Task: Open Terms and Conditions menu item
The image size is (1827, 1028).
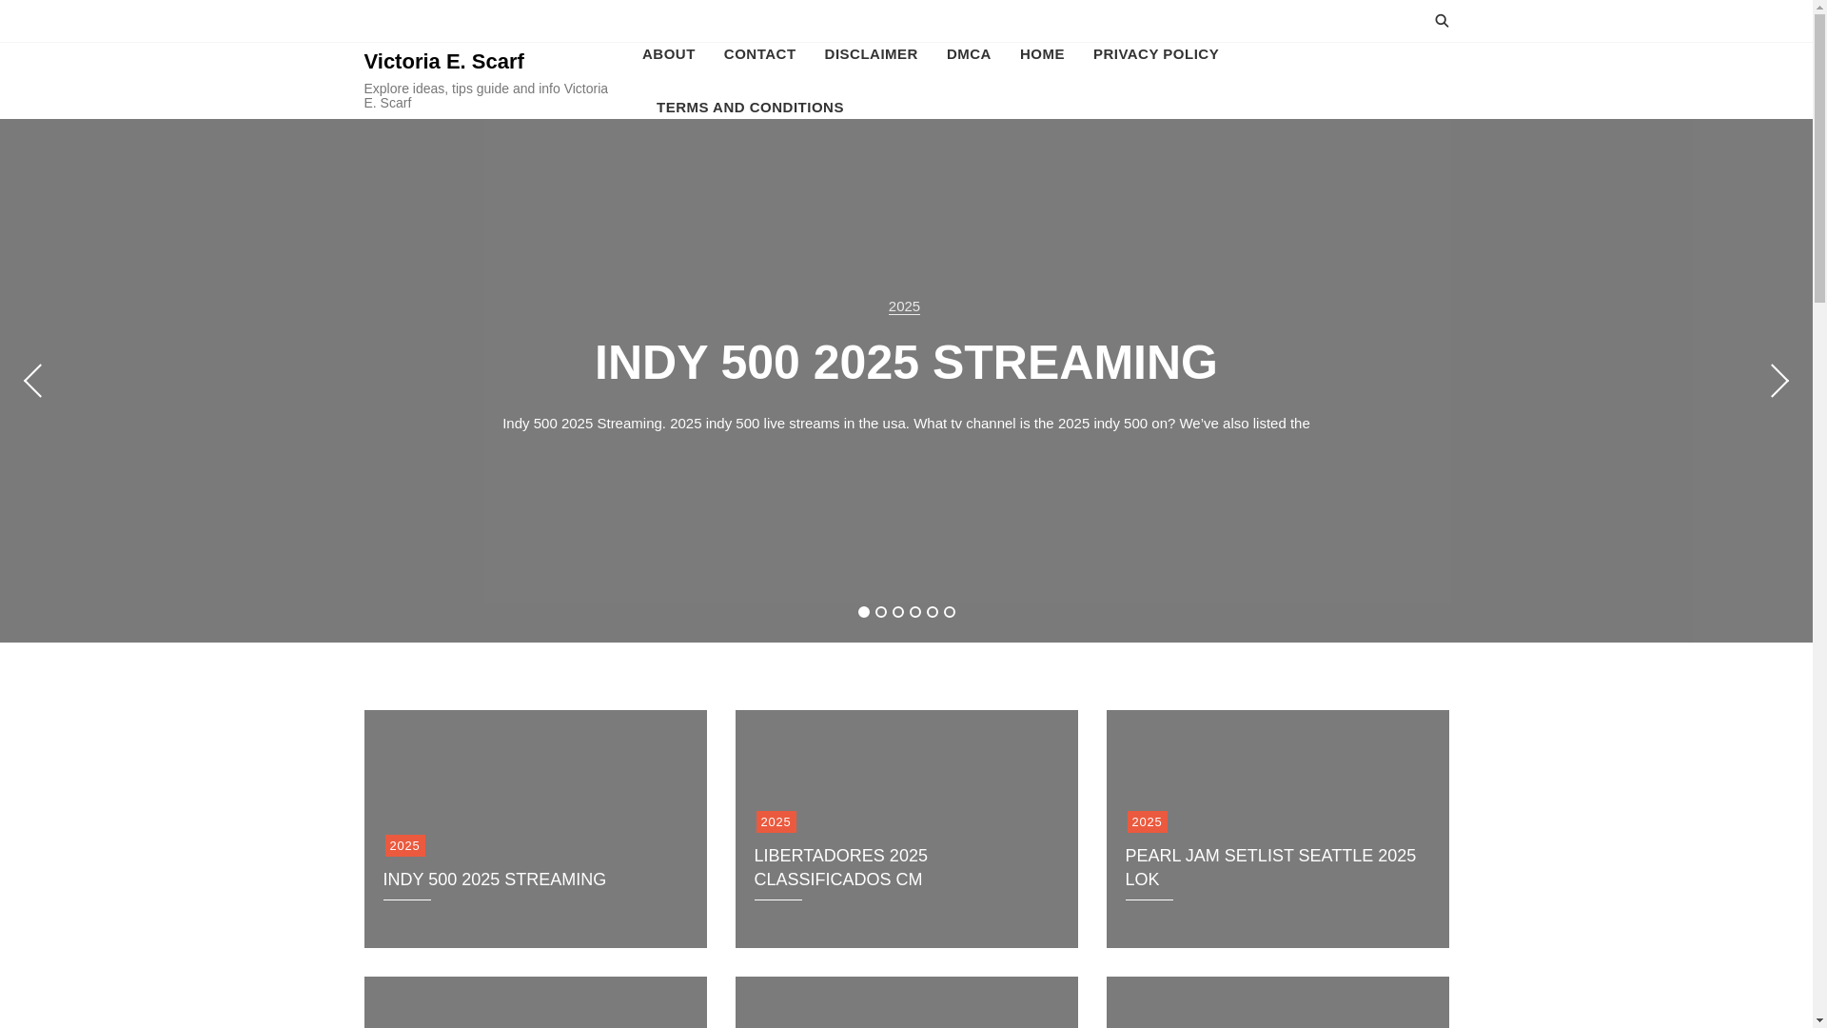Action: pyautogui.click(x=750, y=108)
